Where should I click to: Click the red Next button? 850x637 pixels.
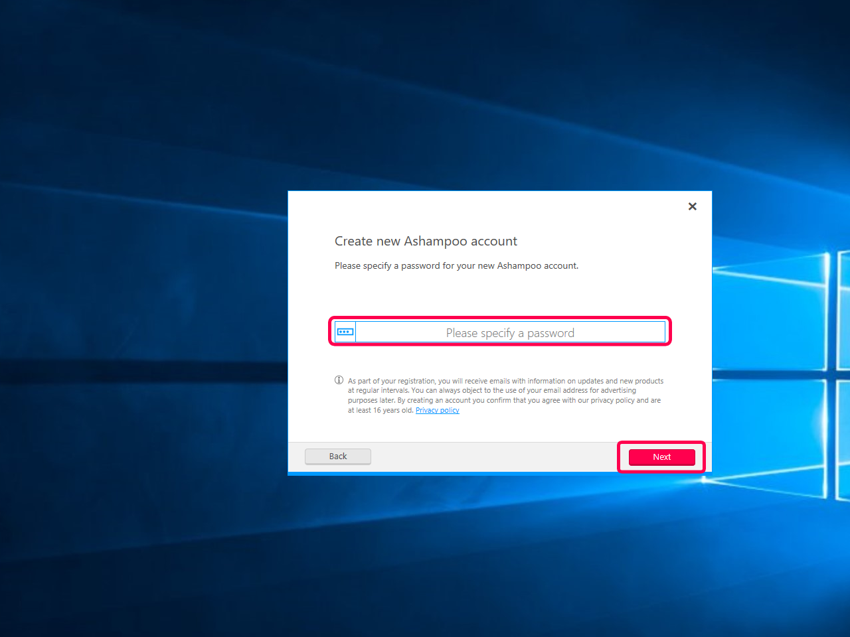[x=661, y=457]
